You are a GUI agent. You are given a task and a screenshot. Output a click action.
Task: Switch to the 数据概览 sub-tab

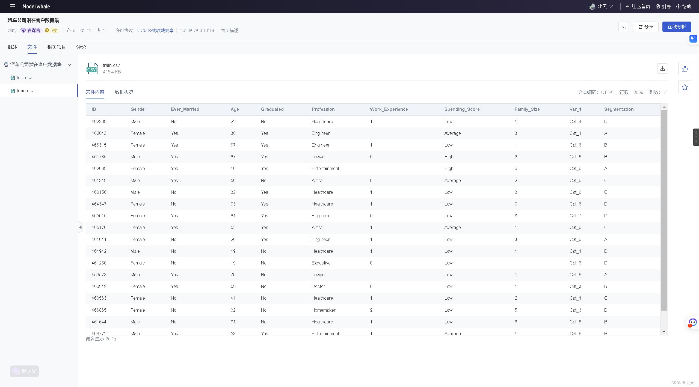(124, 92)
